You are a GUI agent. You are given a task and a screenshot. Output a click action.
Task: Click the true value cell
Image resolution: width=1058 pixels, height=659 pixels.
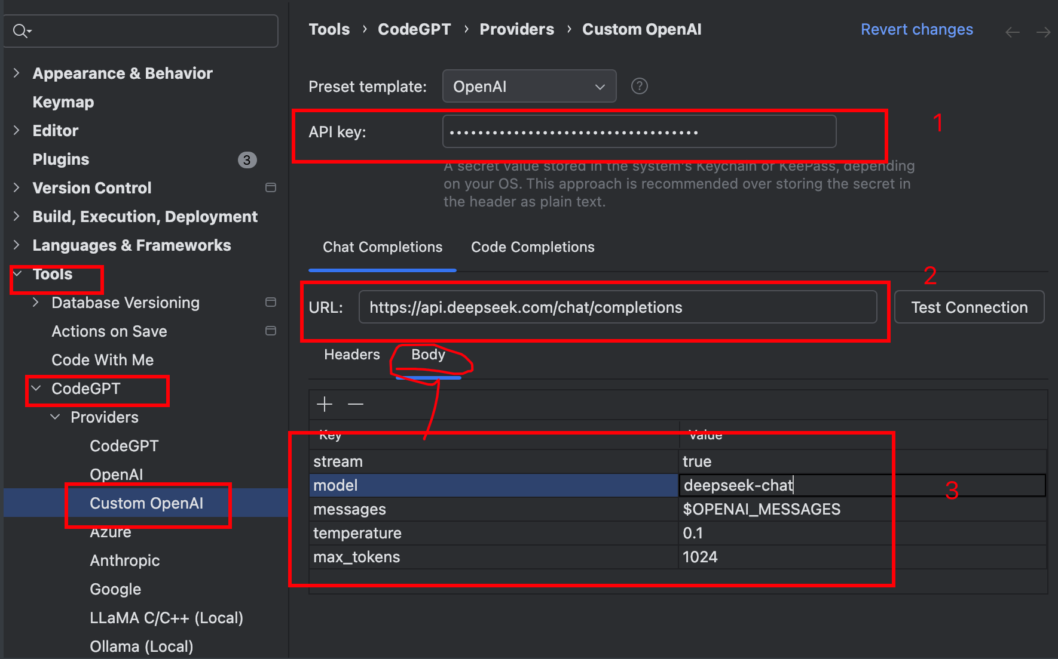click(x=863, y=461)
